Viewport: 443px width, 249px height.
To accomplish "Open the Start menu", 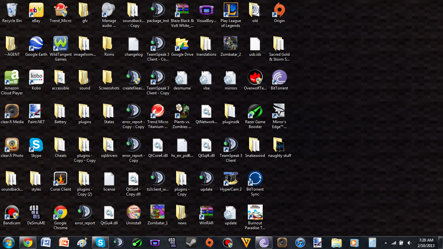I will coord(8,243).
